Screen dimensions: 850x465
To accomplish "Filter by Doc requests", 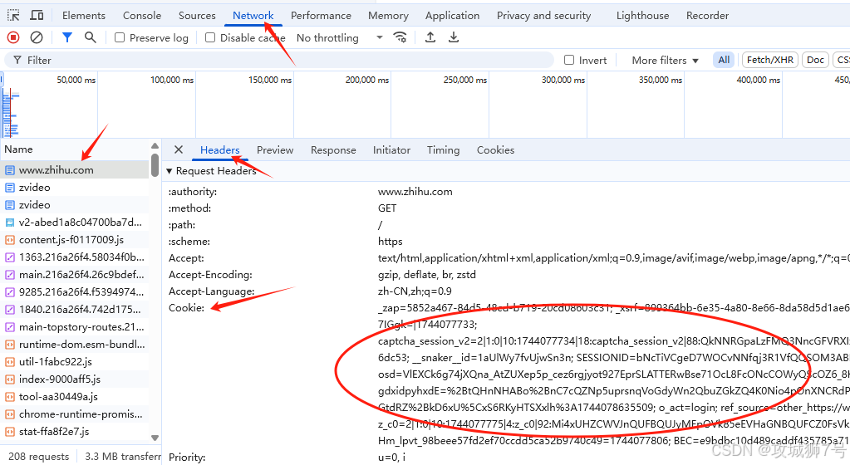I will pos(815,60).
